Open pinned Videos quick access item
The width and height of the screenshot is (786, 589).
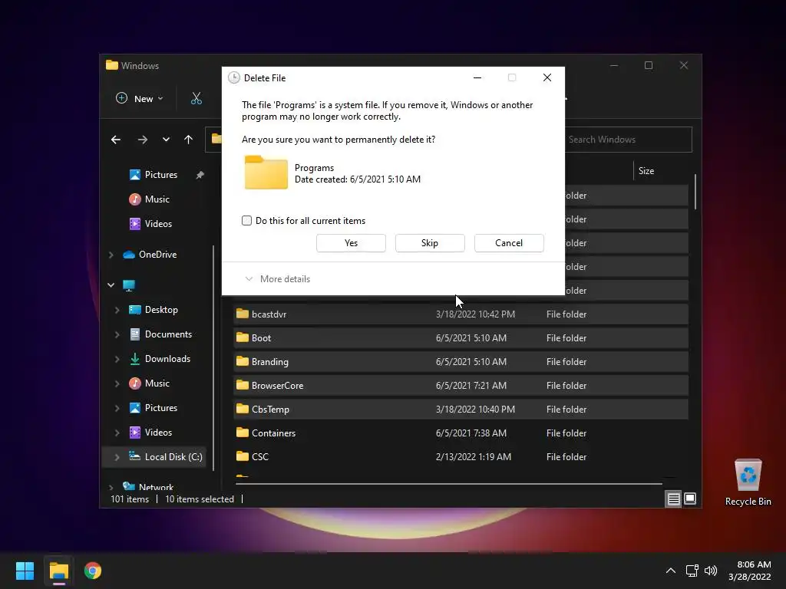pos(150,224)
